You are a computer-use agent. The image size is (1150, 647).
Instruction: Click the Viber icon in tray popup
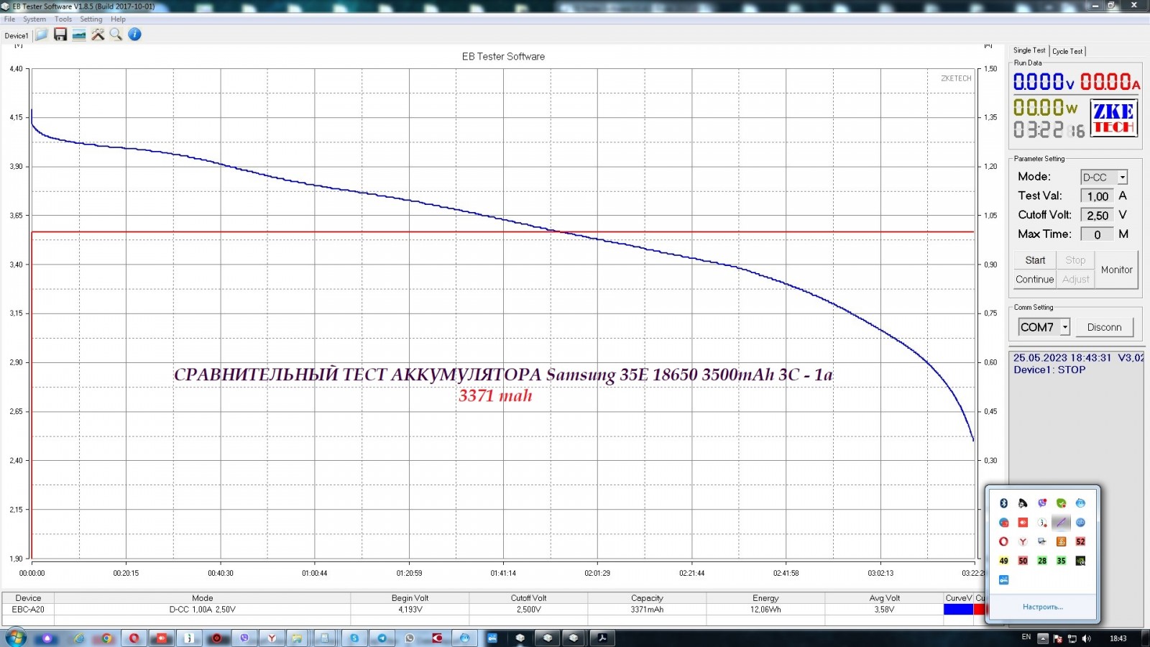[1042, 503]
